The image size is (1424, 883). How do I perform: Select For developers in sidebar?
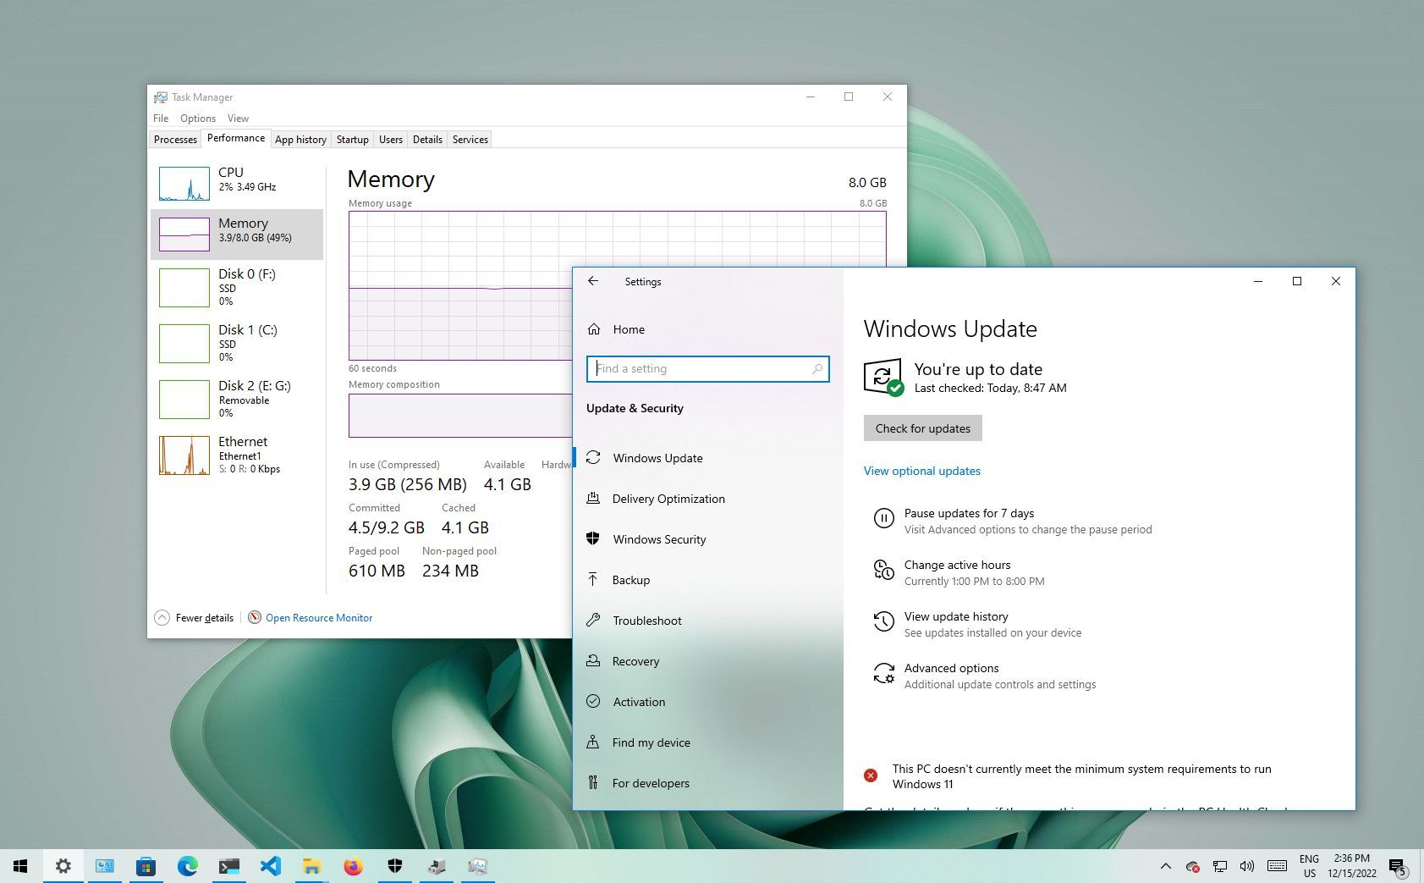(x=650, y=783)
